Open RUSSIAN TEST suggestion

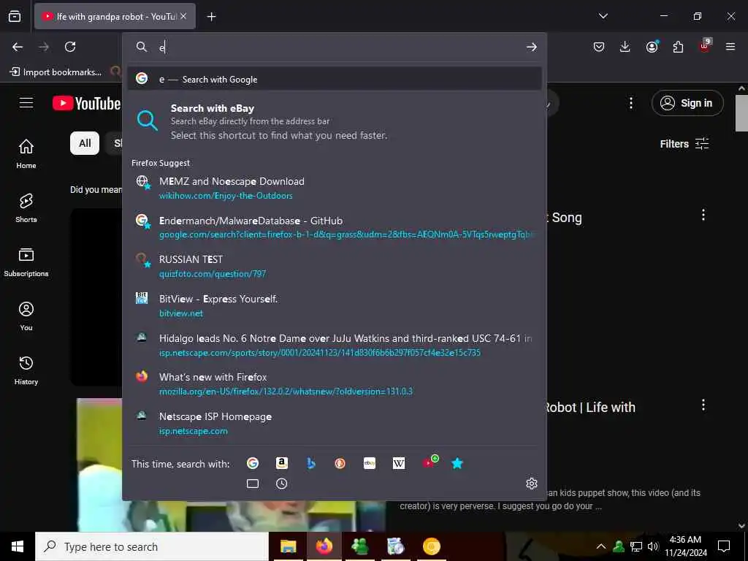point(335,266)
